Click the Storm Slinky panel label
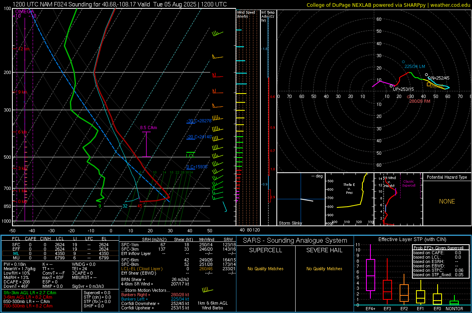Viewport: 472px width, 313px height. (290, 223)
